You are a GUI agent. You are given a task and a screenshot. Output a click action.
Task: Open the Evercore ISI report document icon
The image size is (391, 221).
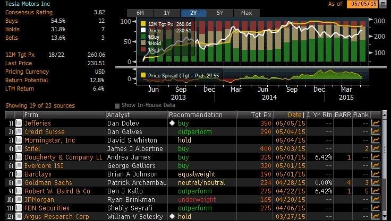(19, 165)
